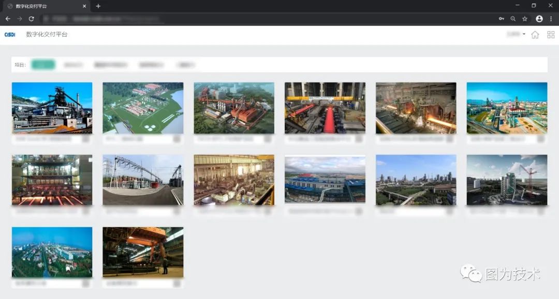The image size is (559, 299).
Task: Click the CISDI logo
Action: (x=10, y=35)
